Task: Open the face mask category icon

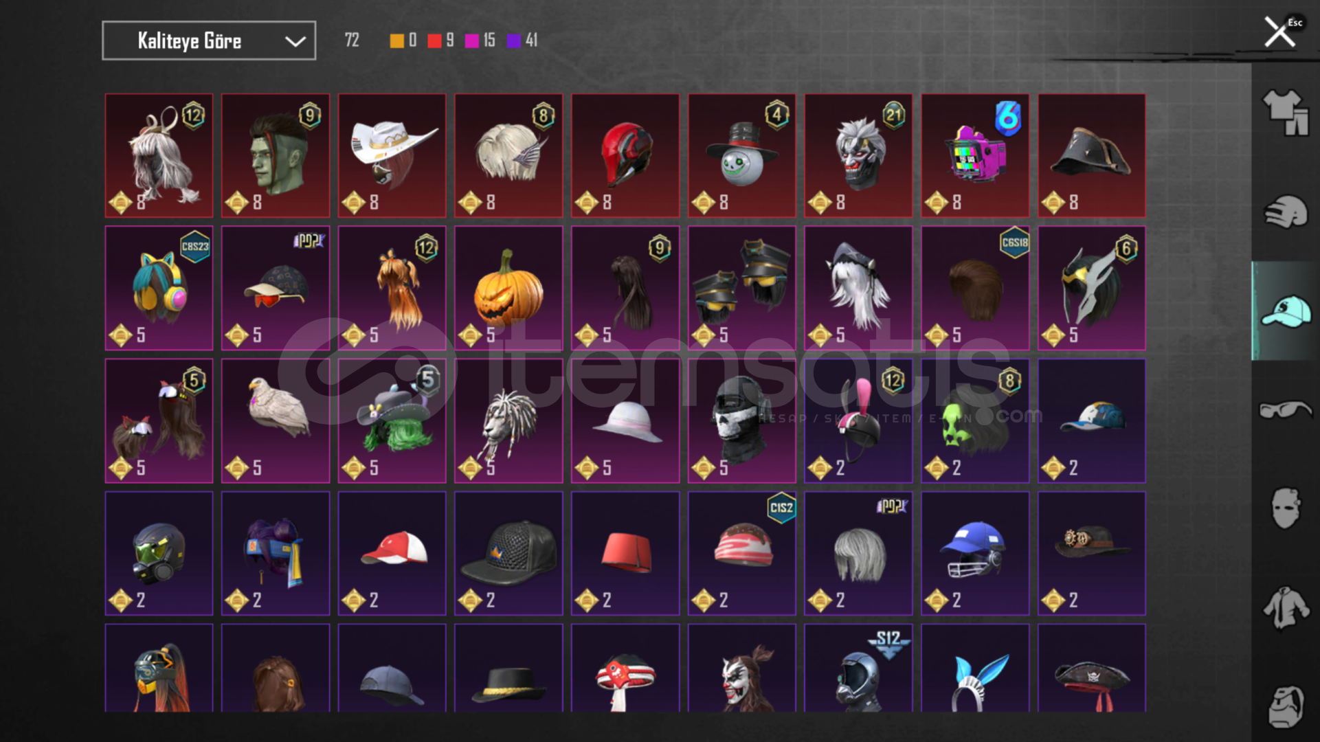Action: click(x=1285, y=508)
